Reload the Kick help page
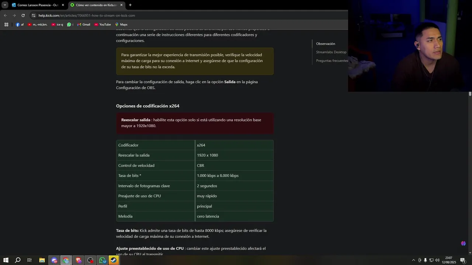This screenshot has height=265, width=472. (x=23, y=15)
